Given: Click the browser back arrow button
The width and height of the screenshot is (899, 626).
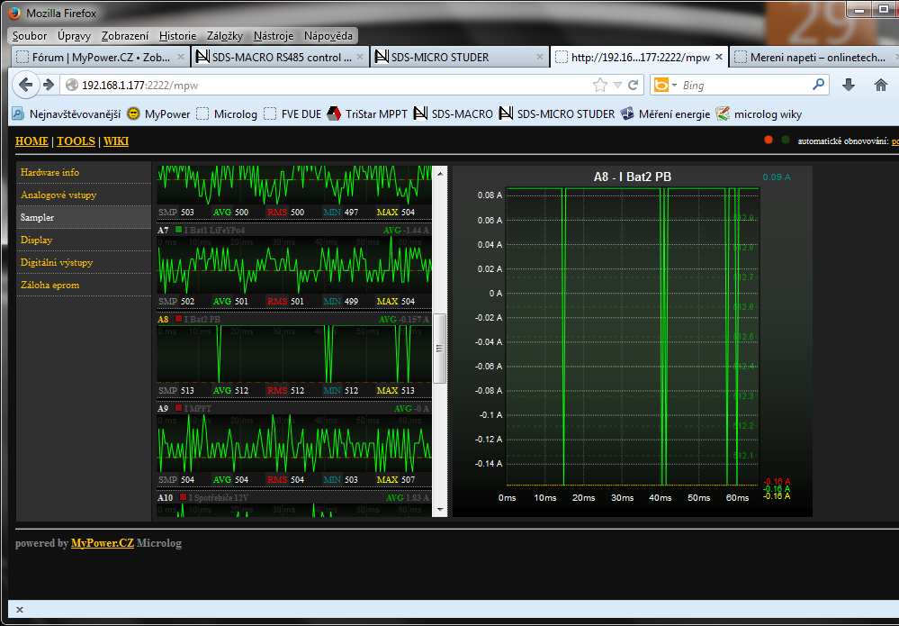Looking at the screenshot, I should tap(25, 85).
